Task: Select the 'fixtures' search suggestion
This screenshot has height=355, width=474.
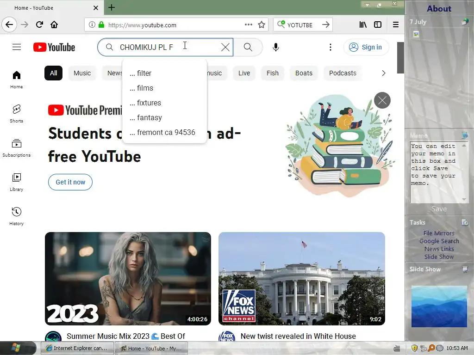Action: (x=164, y=103)
